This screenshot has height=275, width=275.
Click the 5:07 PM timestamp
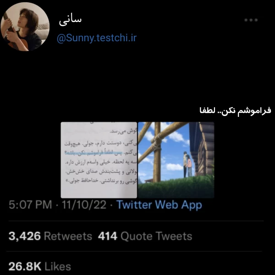(30, 205)
